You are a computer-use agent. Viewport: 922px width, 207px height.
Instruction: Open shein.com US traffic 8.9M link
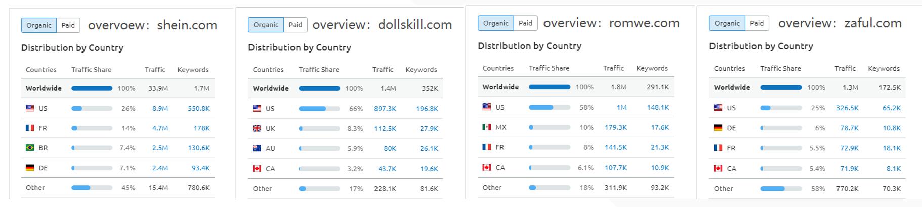[160, 108]
